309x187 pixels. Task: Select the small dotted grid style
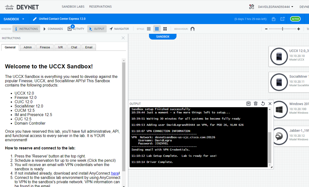point(149,29)
